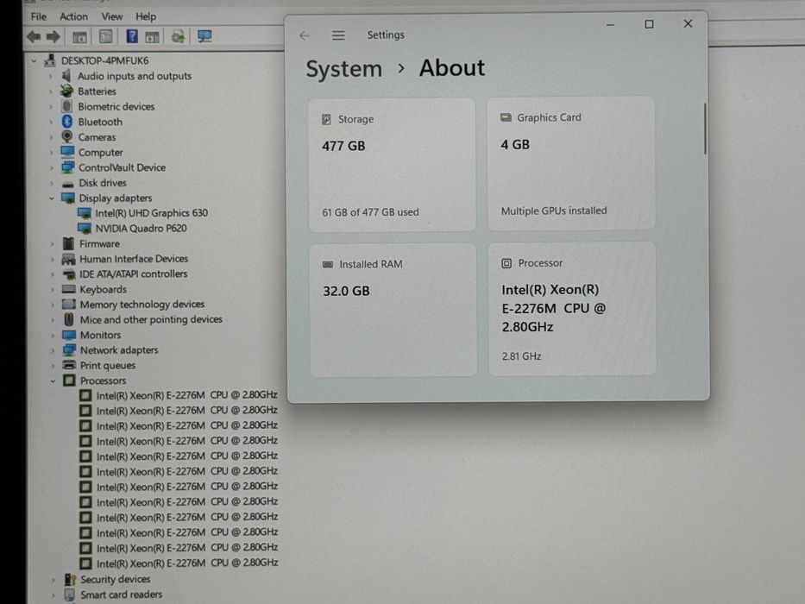Select the ControlVault Device icon
805x604 pixels.
click(x=67, y=167)
